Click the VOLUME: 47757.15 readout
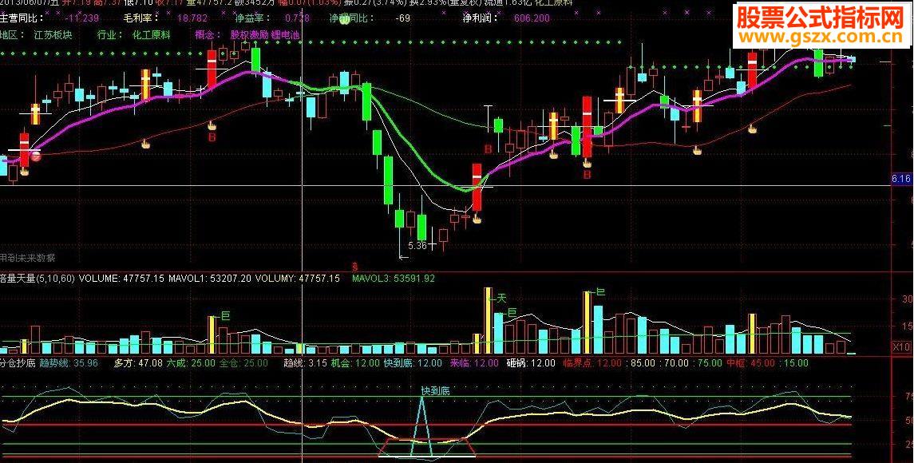The image size is (914, 463). 122,279
